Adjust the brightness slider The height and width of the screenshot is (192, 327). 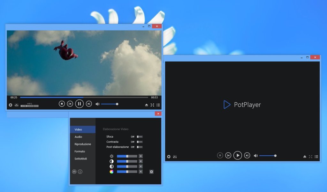[x=127, y=156]
